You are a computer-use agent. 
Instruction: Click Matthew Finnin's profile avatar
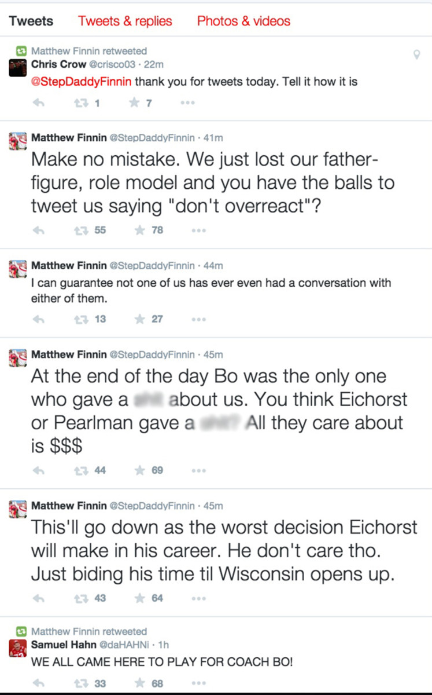tap(18, 140)
